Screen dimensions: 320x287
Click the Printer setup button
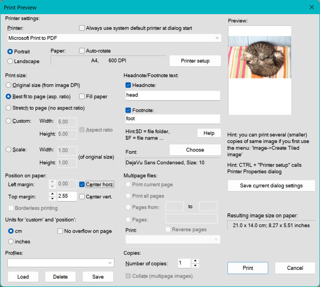tap(195, 61)
